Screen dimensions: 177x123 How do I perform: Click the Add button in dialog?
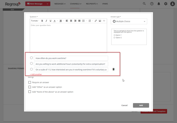tap(141, 105)
